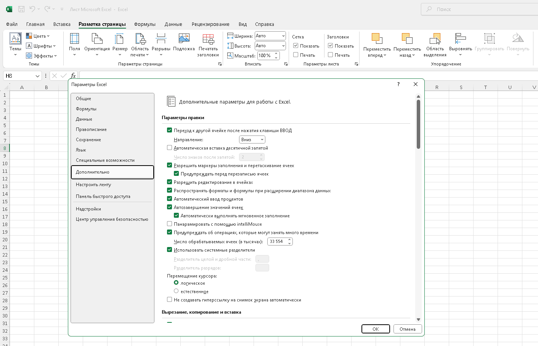
Task: Open the Поля (Margins) menu
Action: point(74,45)
